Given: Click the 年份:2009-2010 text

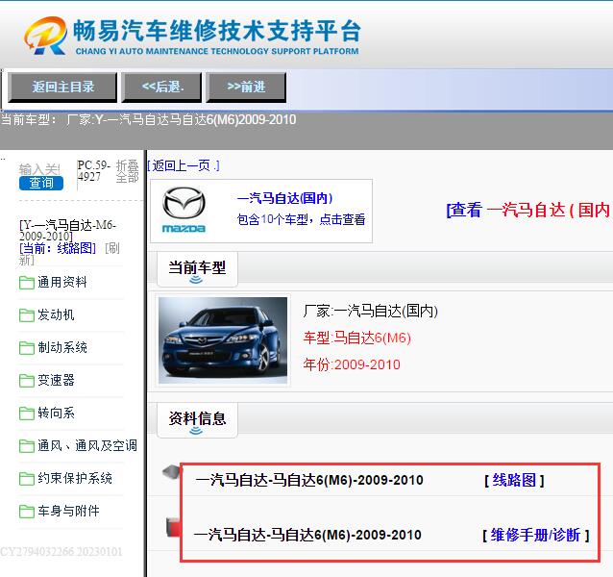Looking at the screenshot, I should pyautogui.click(x=352, y=364).
